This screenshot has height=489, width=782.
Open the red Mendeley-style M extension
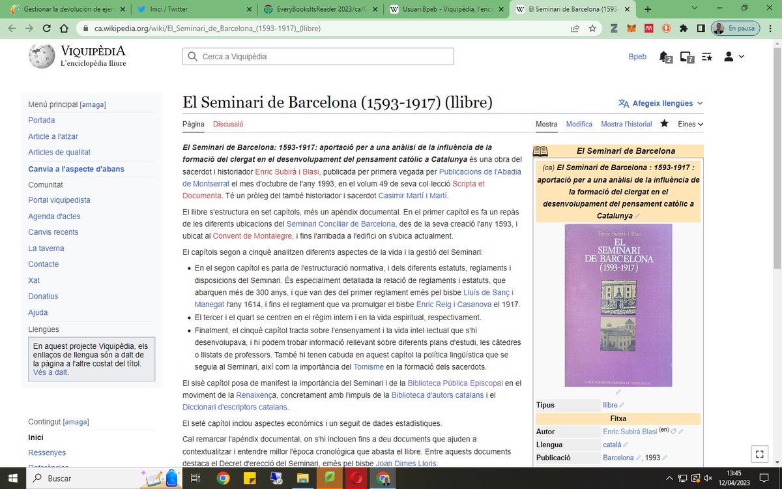649,29
